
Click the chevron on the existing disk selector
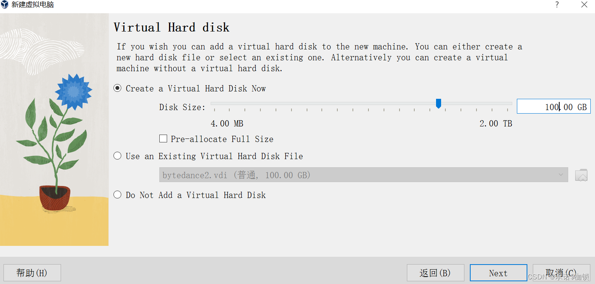560,175
